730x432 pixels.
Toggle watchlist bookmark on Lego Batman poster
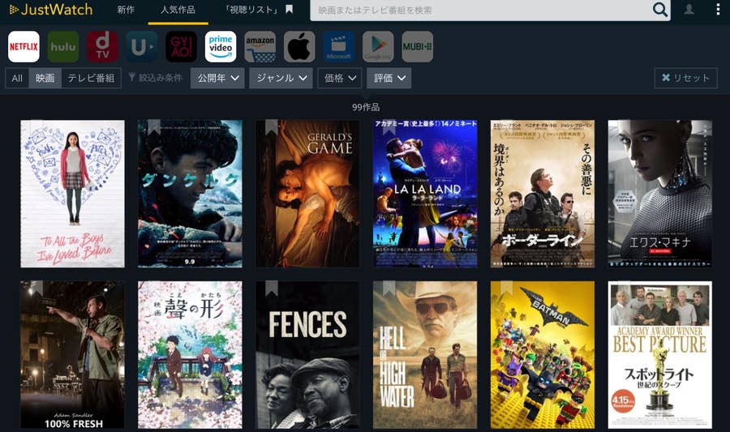point(506,289)
